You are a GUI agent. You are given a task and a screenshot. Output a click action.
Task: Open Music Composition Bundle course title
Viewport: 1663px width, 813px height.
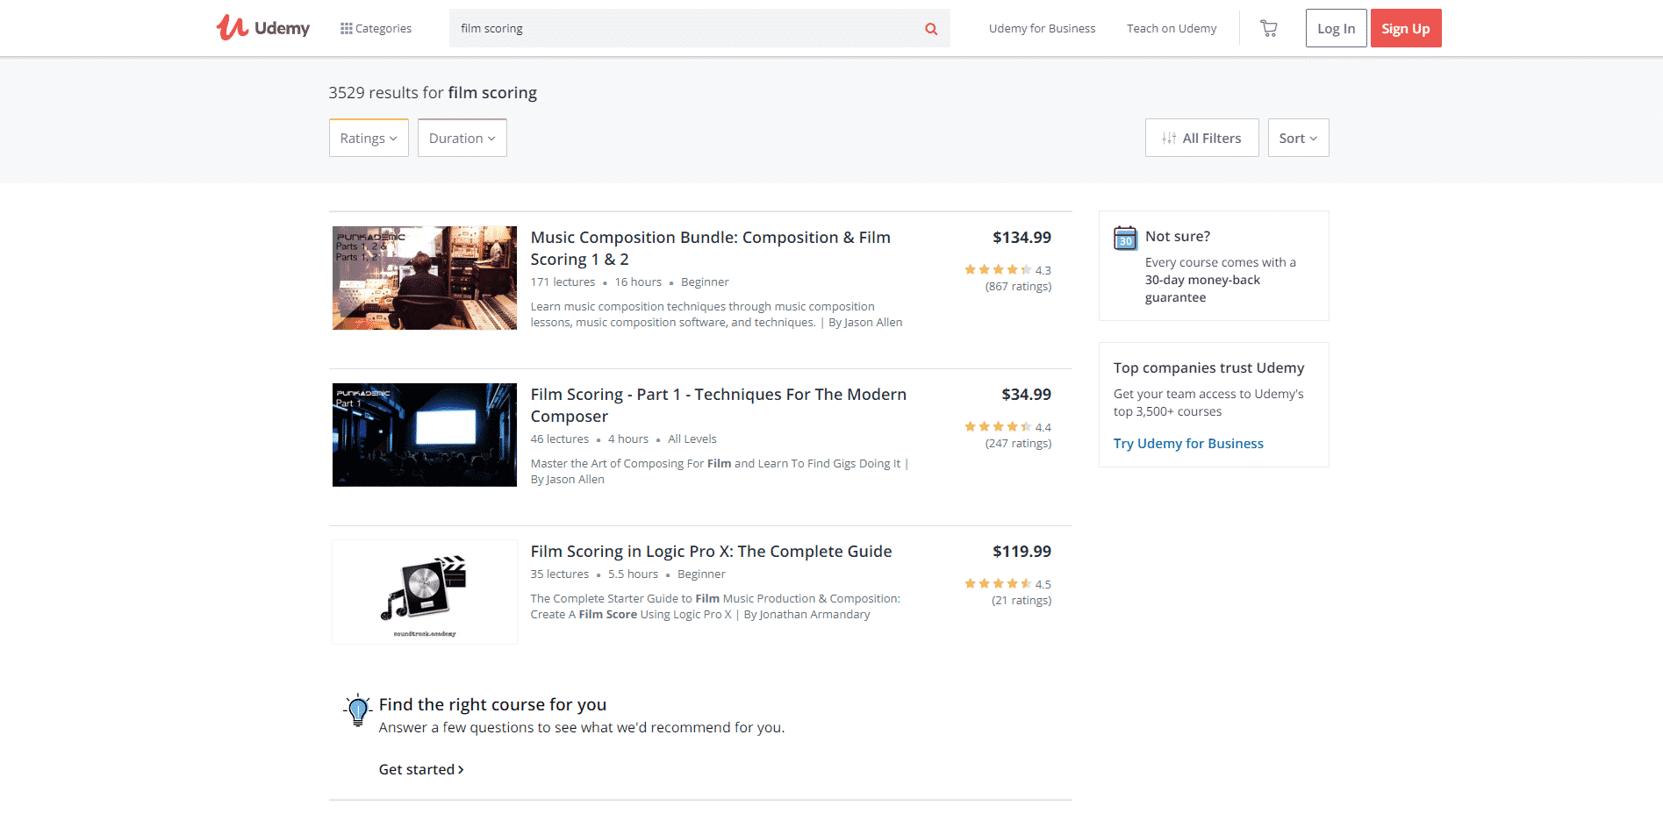(x=710, y=248)
